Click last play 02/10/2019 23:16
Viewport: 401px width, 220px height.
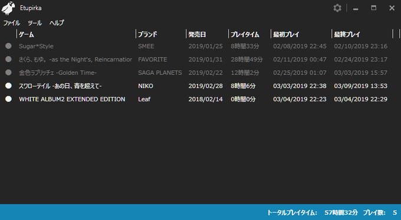[x=360, y=47]
